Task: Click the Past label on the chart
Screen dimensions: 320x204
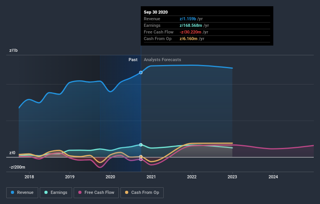Action: coord(133,60)
